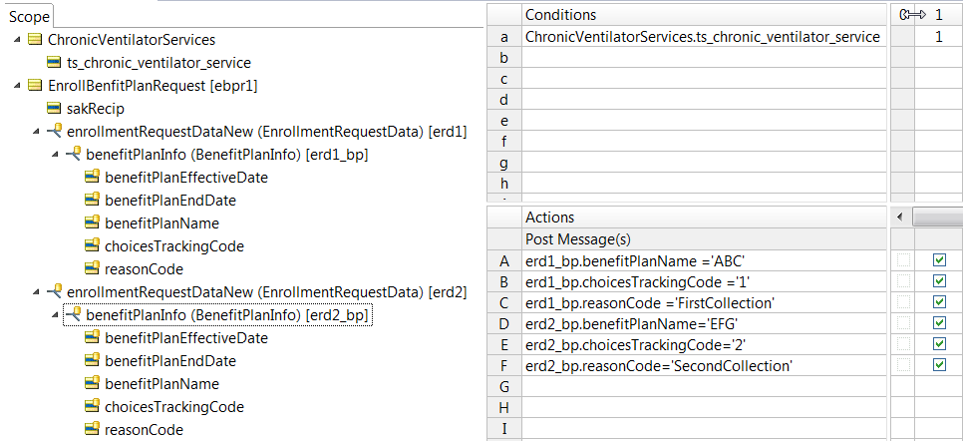963x441 pixels.
Task: Uncheck action D checkbox in column 1
Action: click(939, 323)
